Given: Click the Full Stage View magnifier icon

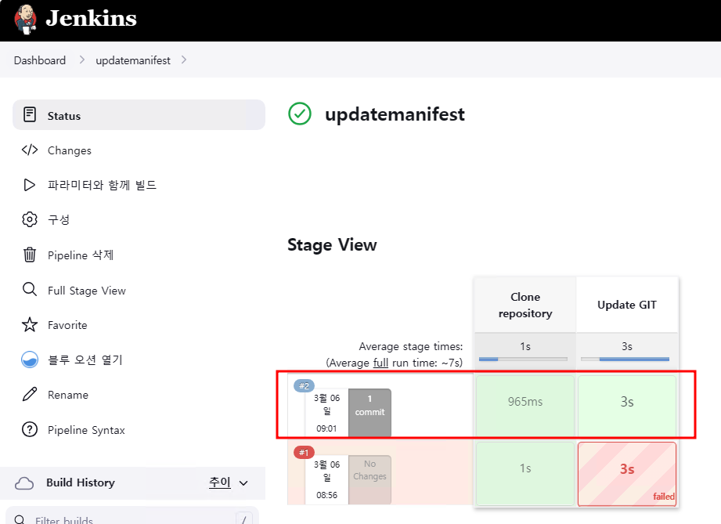Looking at the screenshot, I should pyautogui.click(x=30, y=290).
